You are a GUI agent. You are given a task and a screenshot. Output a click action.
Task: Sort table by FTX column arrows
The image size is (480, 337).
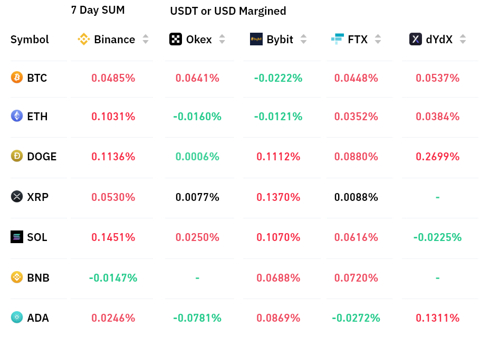[378, 39]
